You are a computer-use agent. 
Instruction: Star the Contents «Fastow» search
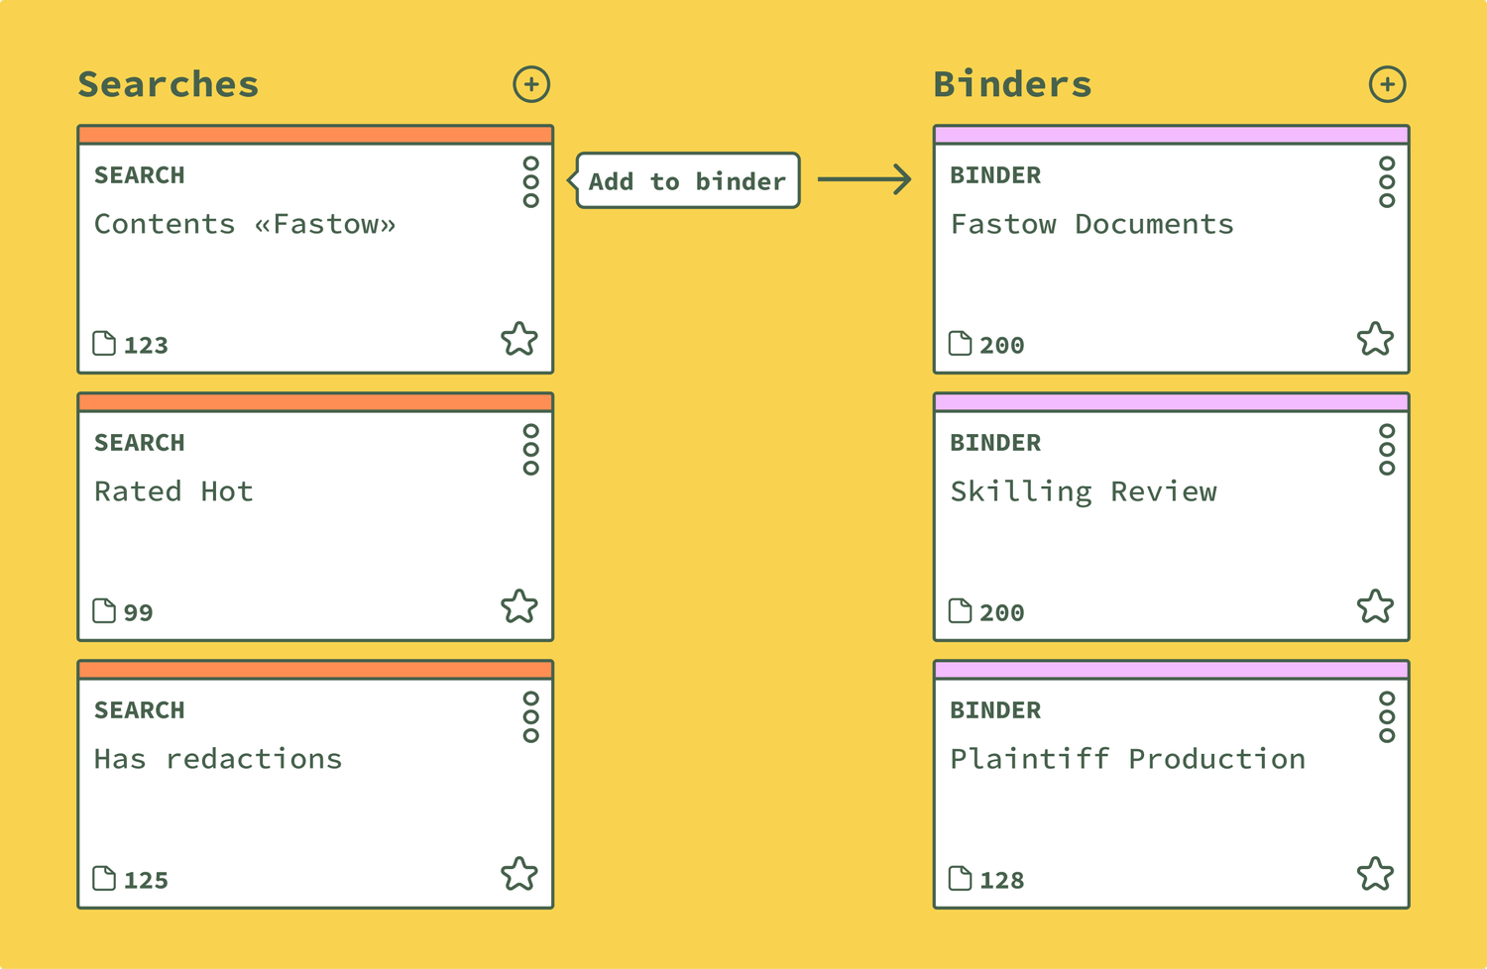(x=519, y=339)
